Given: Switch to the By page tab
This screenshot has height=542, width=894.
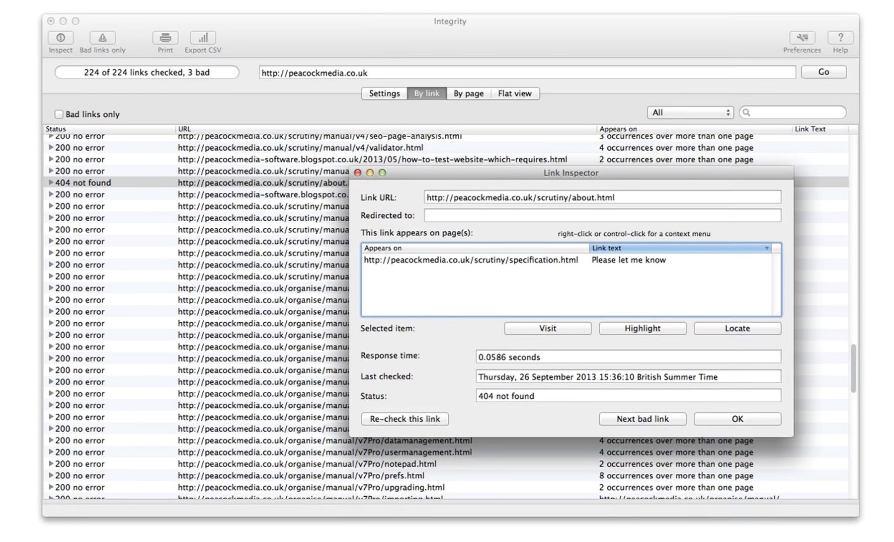Looking at the screenshot, I should [x=468, y=93].
